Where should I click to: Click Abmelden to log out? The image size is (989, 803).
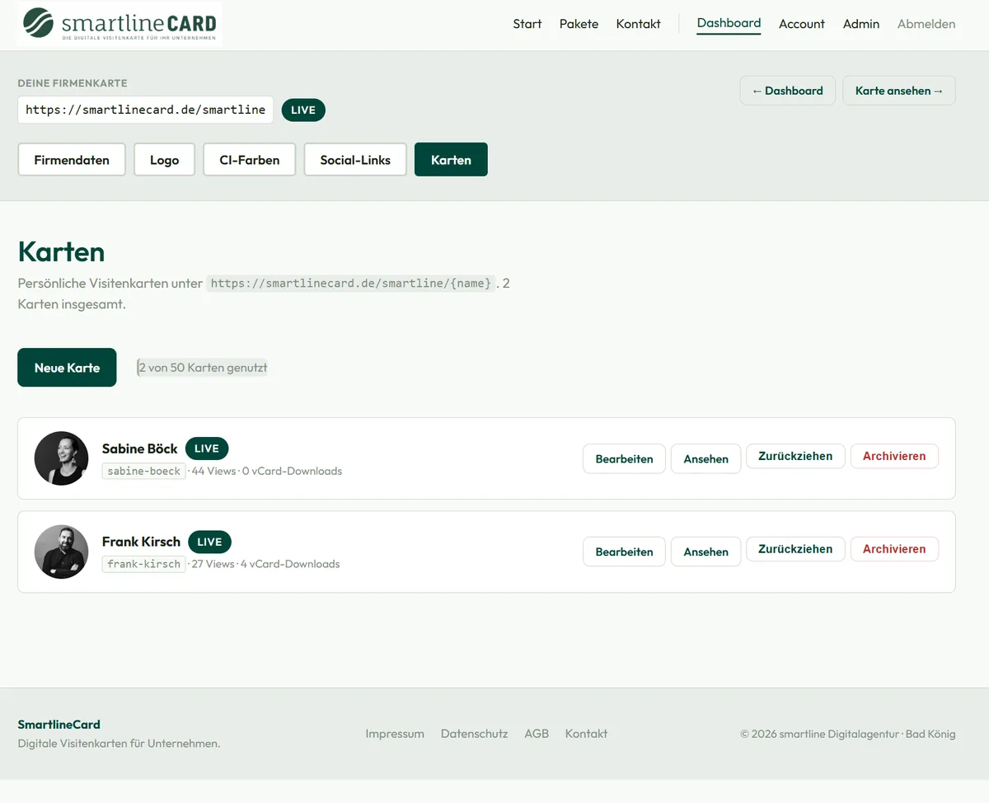926,24
